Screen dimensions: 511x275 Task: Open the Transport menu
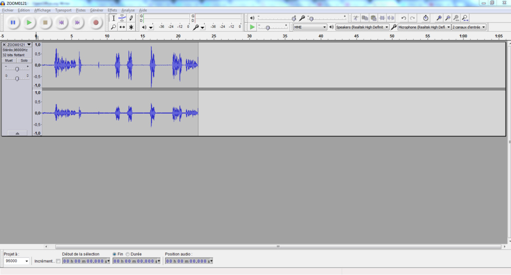click(x=63, y=10)
